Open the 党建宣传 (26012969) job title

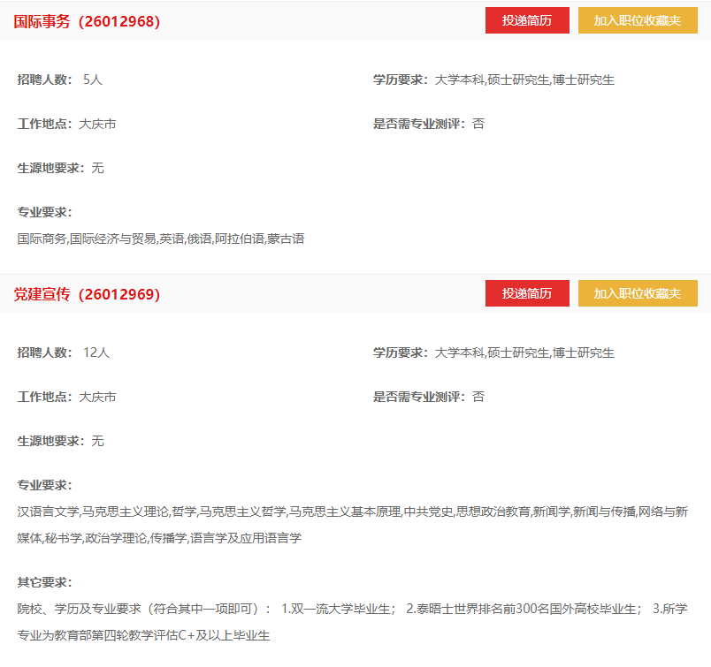click(87, 294)
